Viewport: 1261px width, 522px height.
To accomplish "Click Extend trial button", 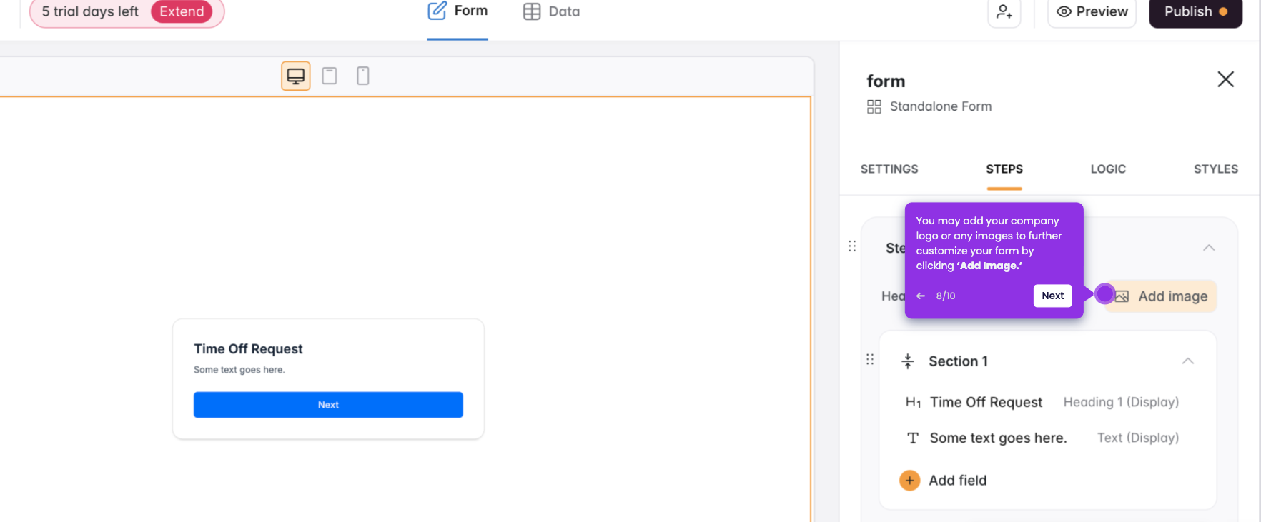I will (x=182, y=11).
